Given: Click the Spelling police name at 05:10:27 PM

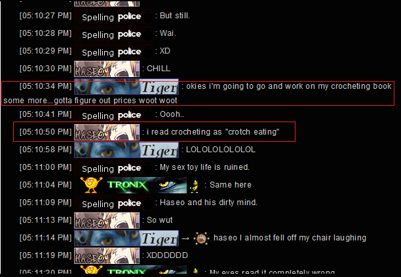Looking at the screenshot, I should (x=111, y=16).
